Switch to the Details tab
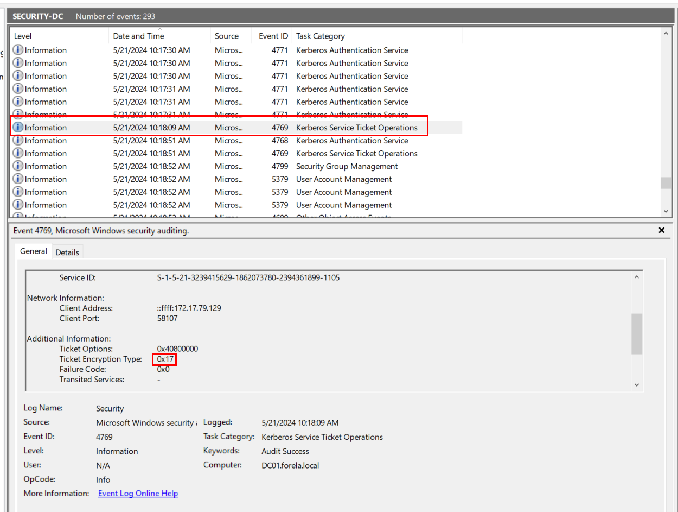The height and width of the screenshot is (512, 678). coord(67,252)
